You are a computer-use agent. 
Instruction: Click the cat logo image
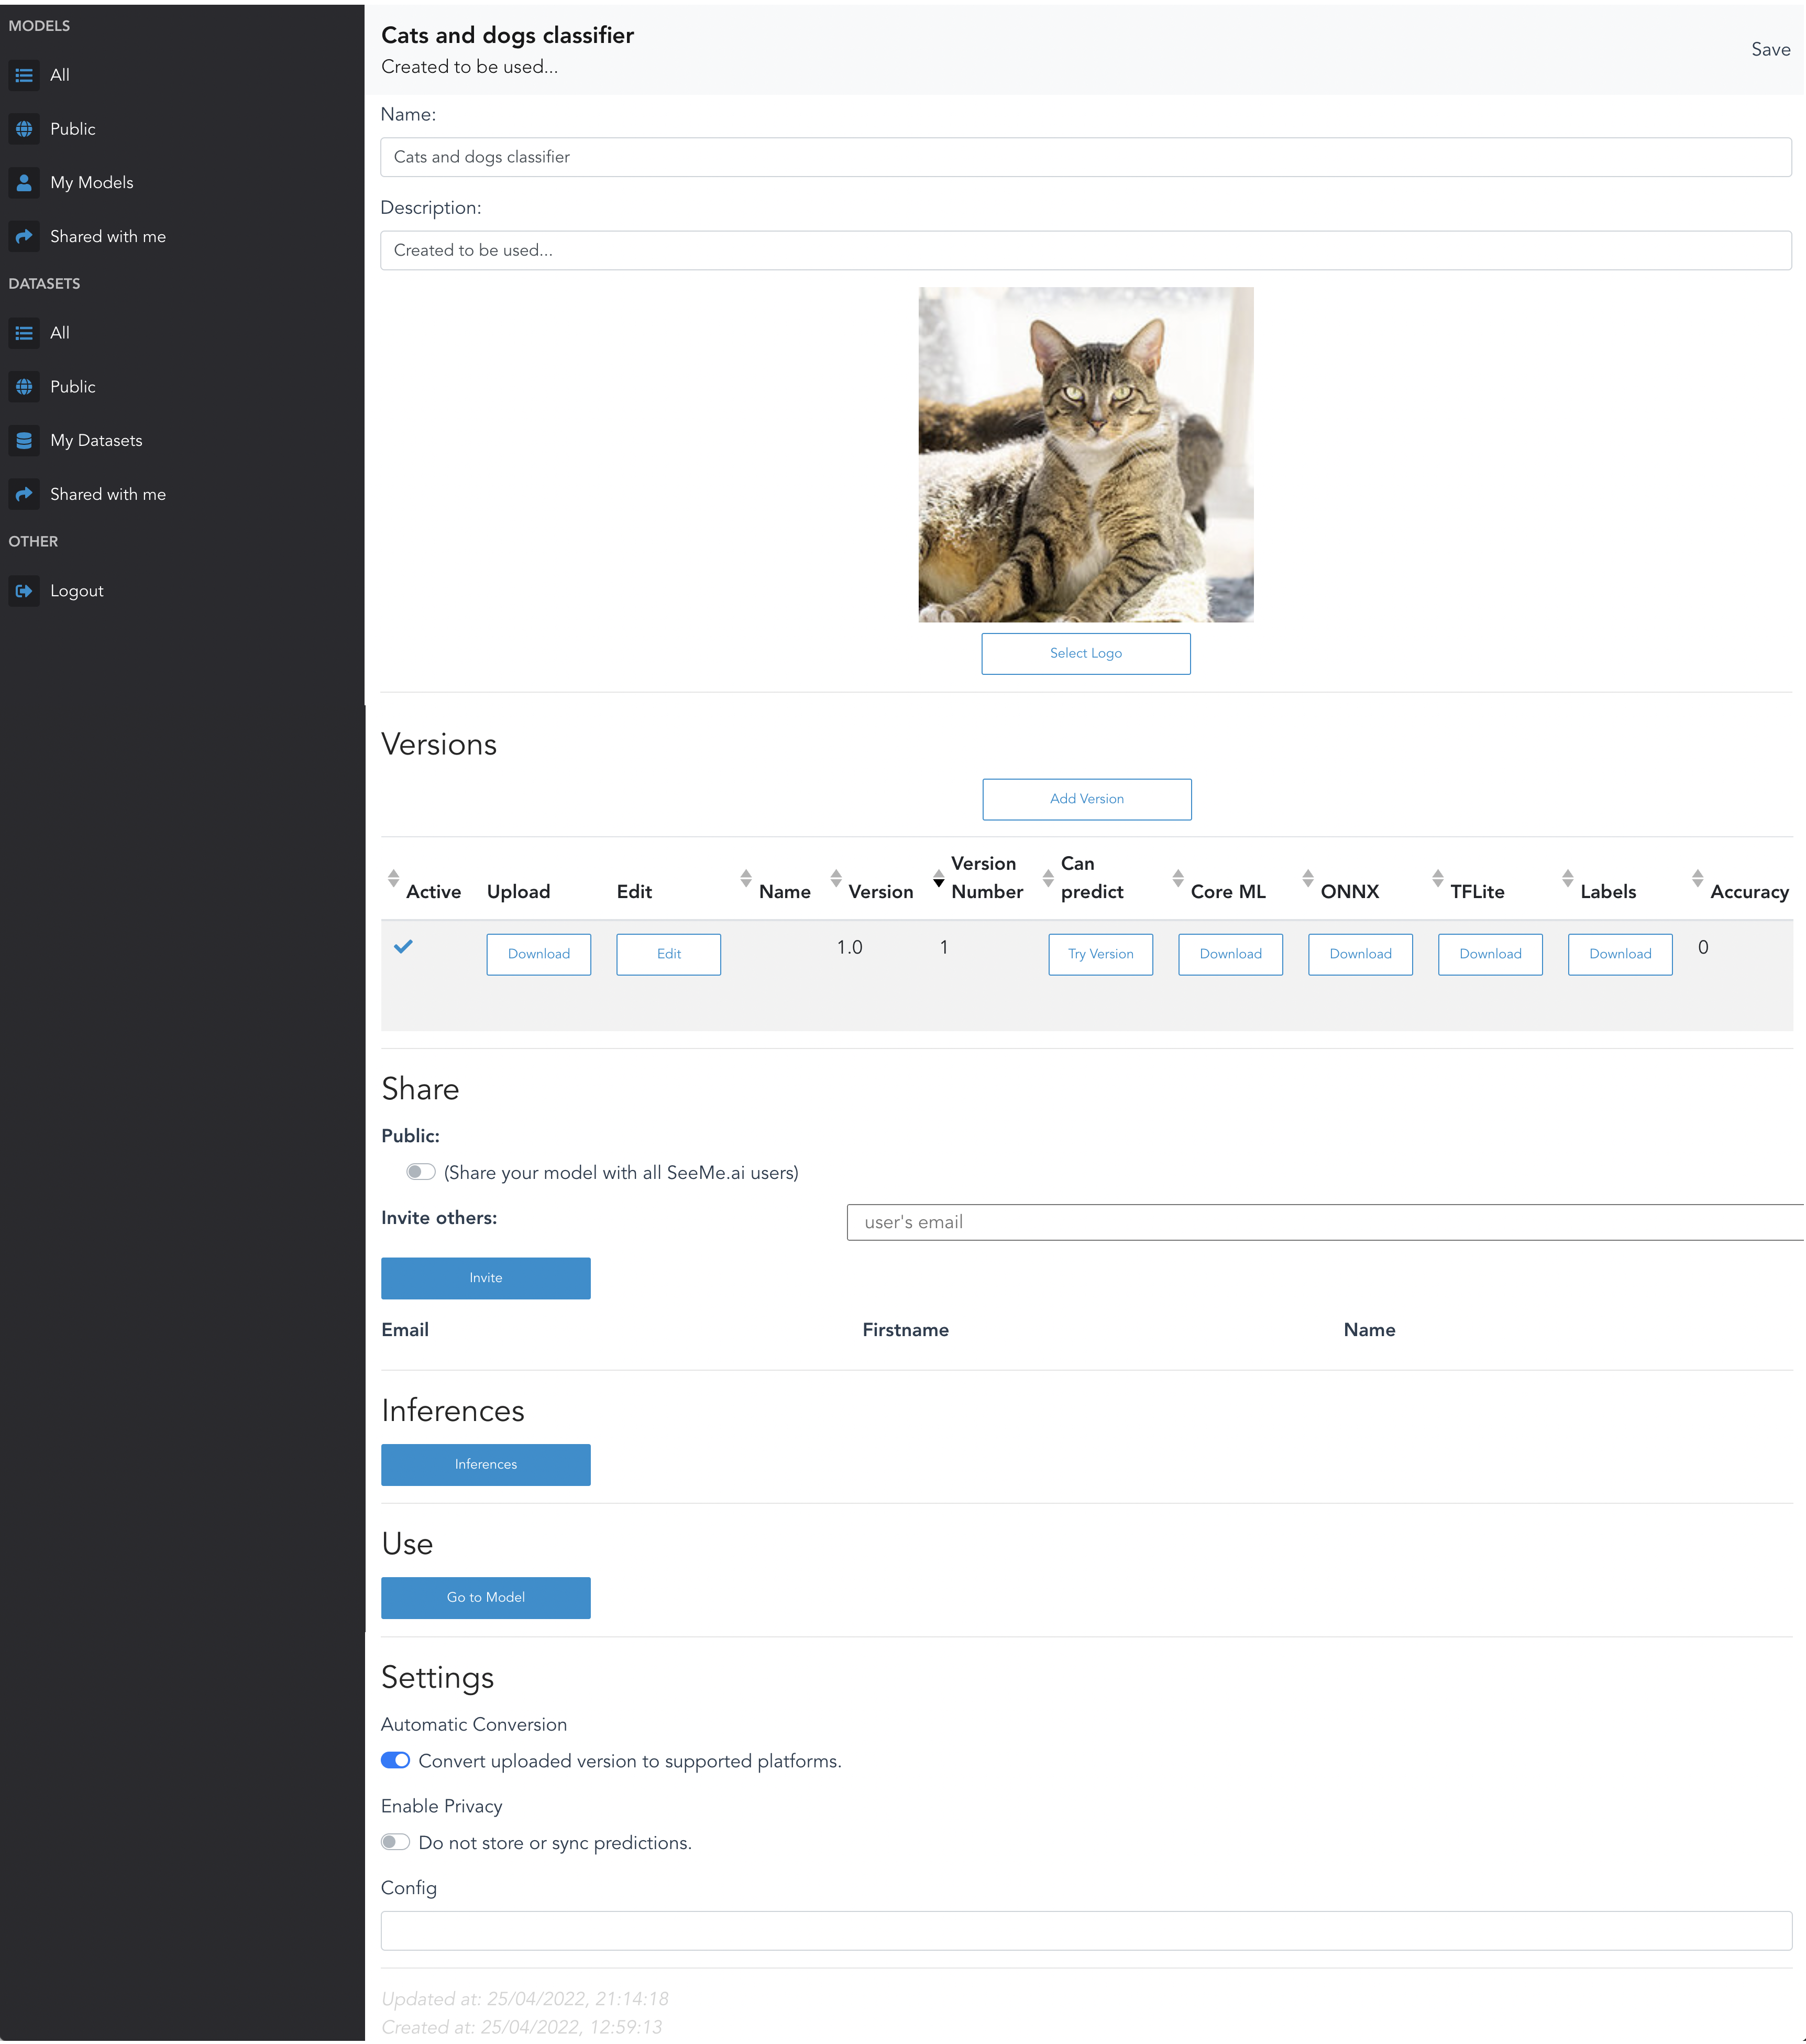point(1085,455)
